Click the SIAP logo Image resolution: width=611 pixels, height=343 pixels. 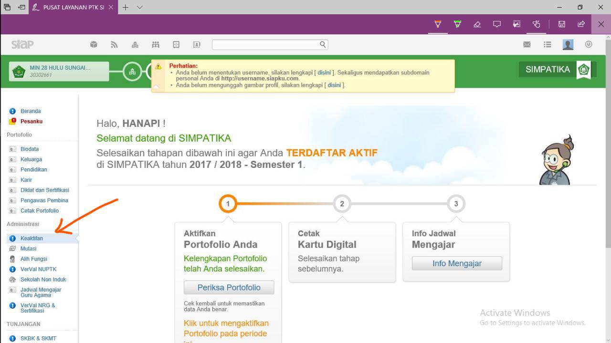click(22, 44)
